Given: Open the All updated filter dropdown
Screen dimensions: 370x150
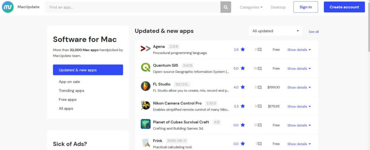Looking at the screenshot, I should pos(275,31).
